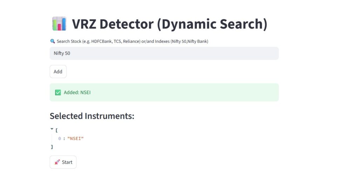The width and height of the screenshot is (359, 192).
Task: Click the rocket Start button
Action: coord(63,162)
